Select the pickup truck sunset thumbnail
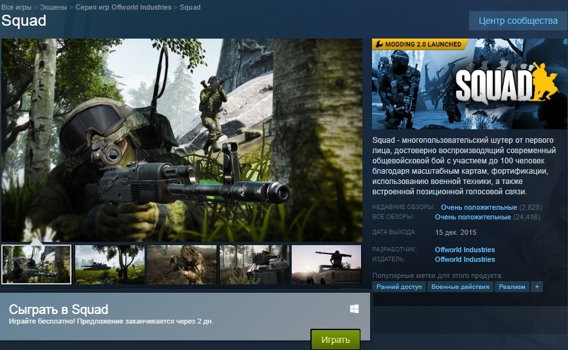 (x=326, y=264)
